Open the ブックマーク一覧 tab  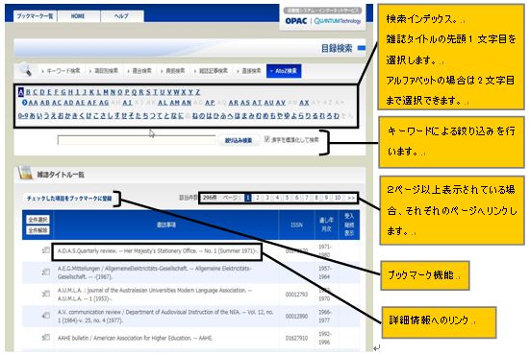[x=36, y=16]
